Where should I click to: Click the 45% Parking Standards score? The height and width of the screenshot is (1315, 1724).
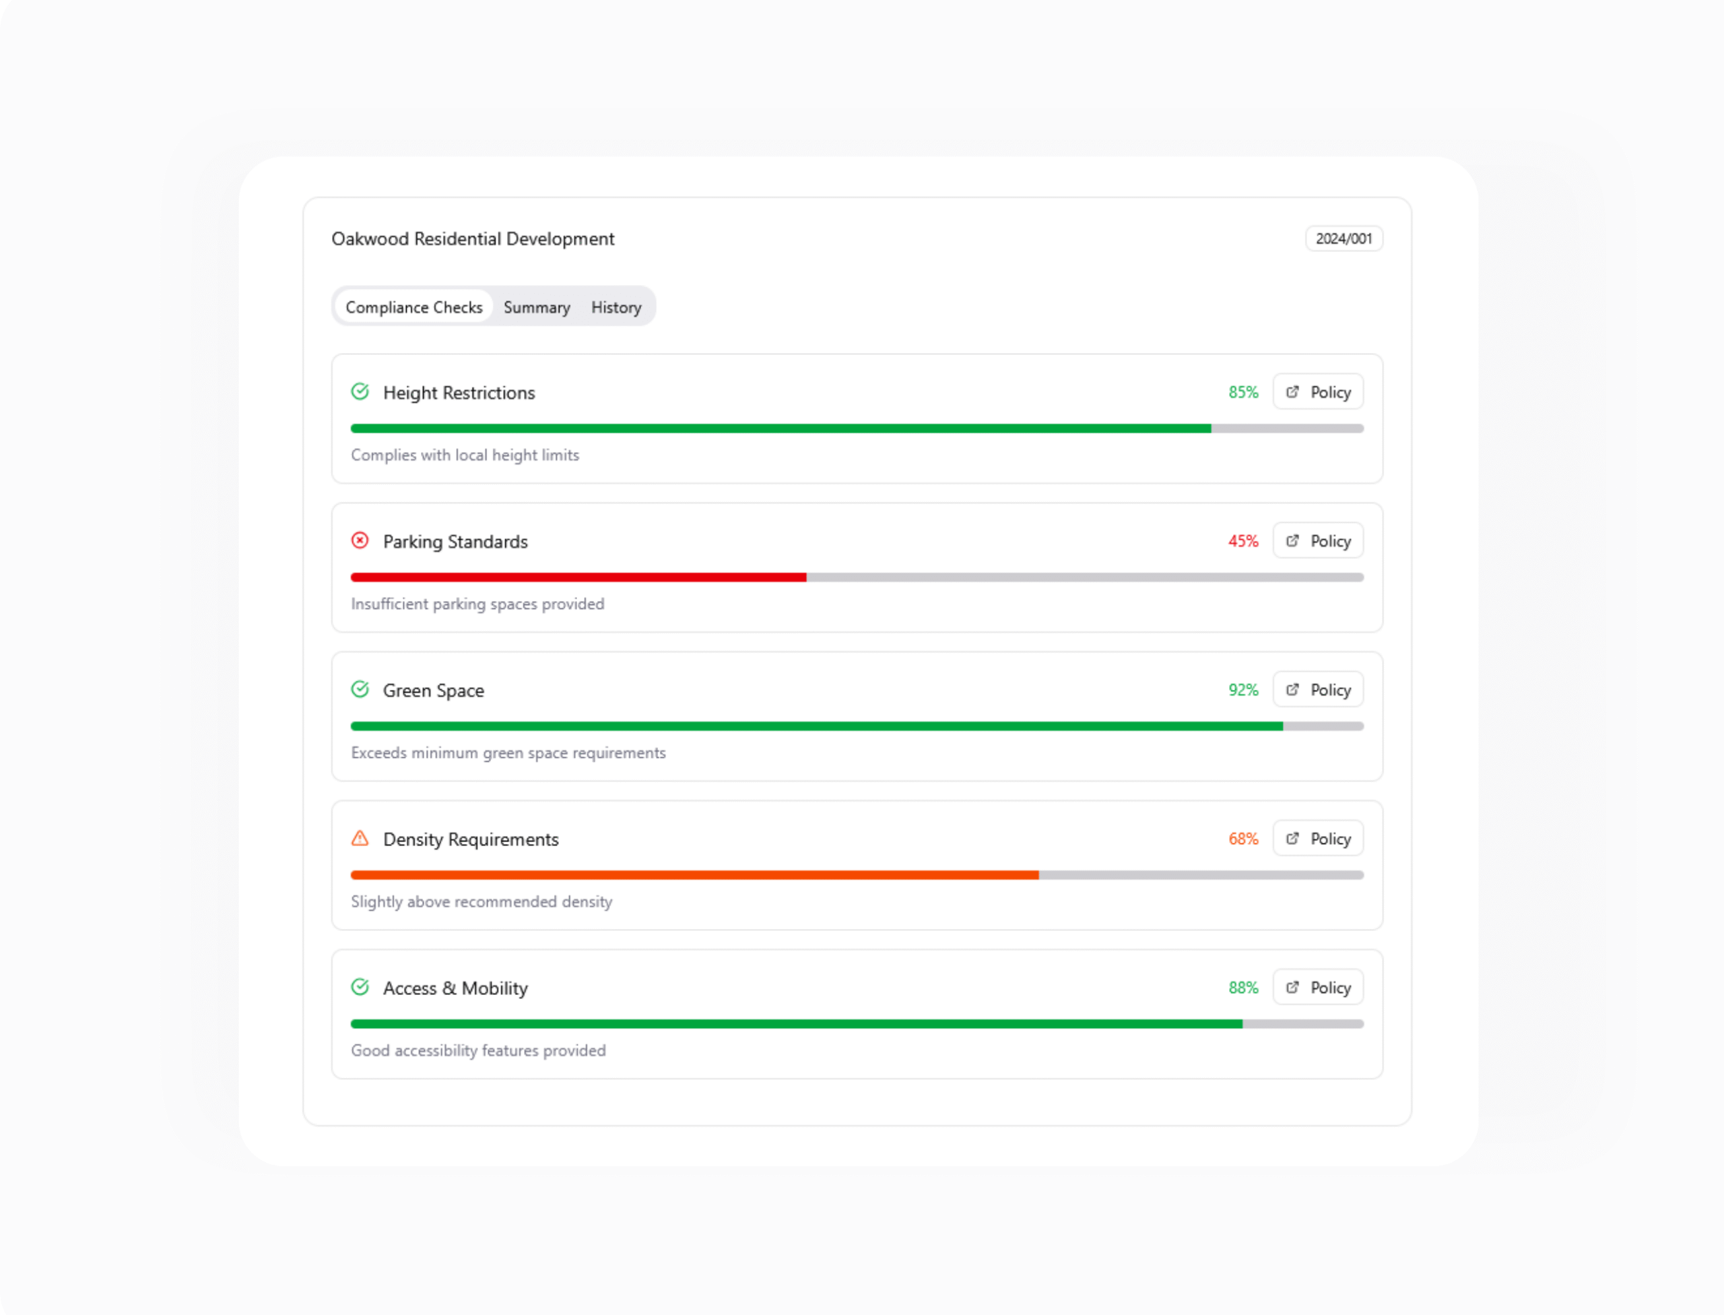click(x=1242, y=541)
